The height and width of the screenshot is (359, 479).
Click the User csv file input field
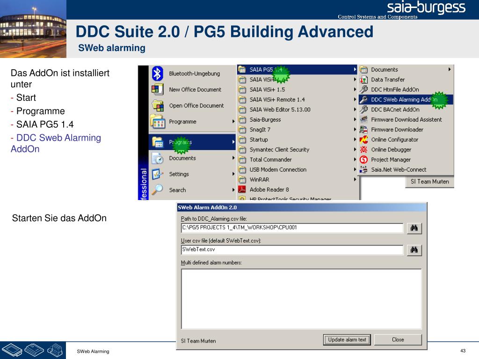pos(292,250)
